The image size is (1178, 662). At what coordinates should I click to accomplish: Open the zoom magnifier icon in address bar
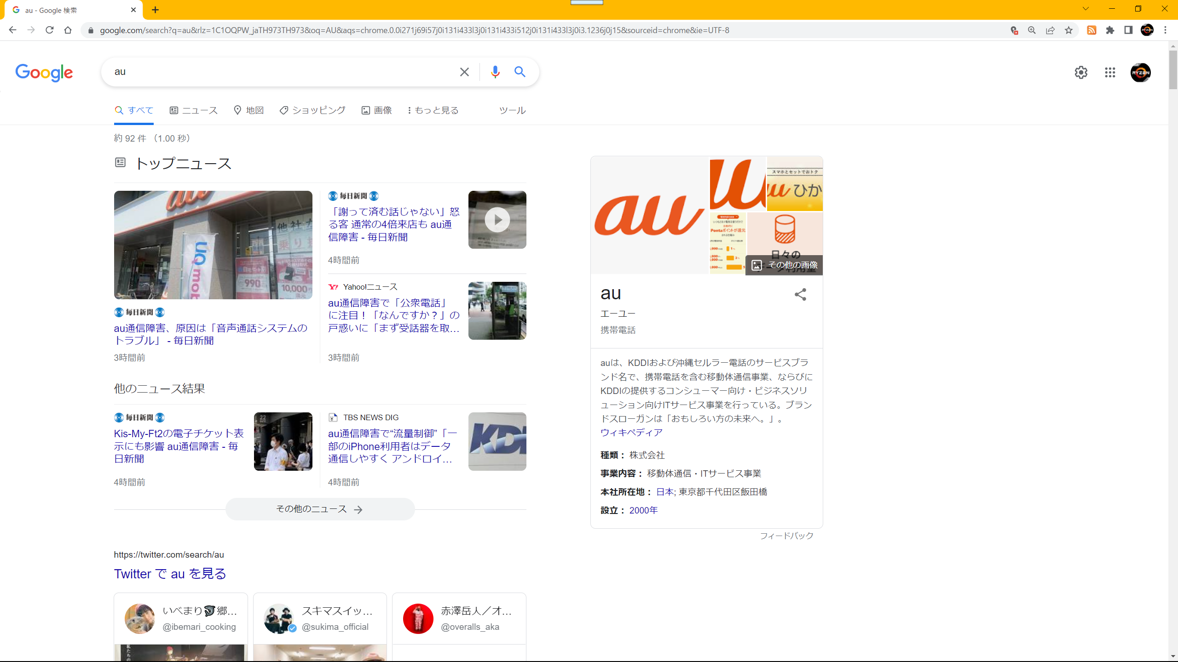(1032, 30)
